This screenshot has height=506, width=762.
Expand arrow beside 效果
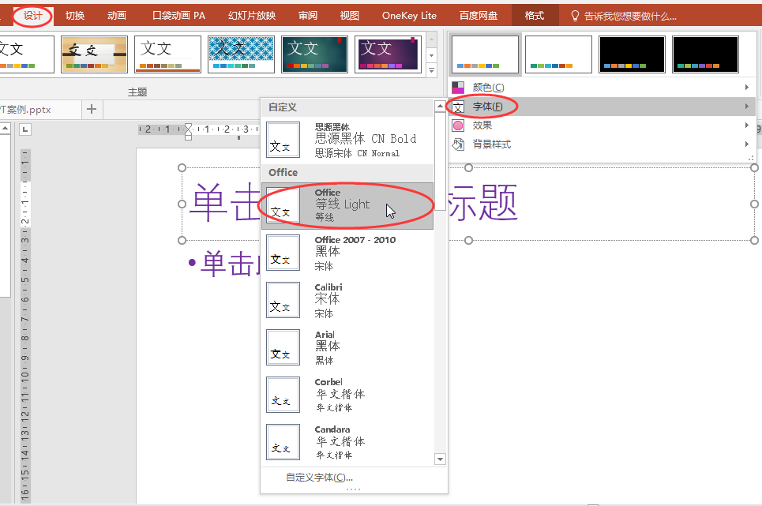(746, 126)
